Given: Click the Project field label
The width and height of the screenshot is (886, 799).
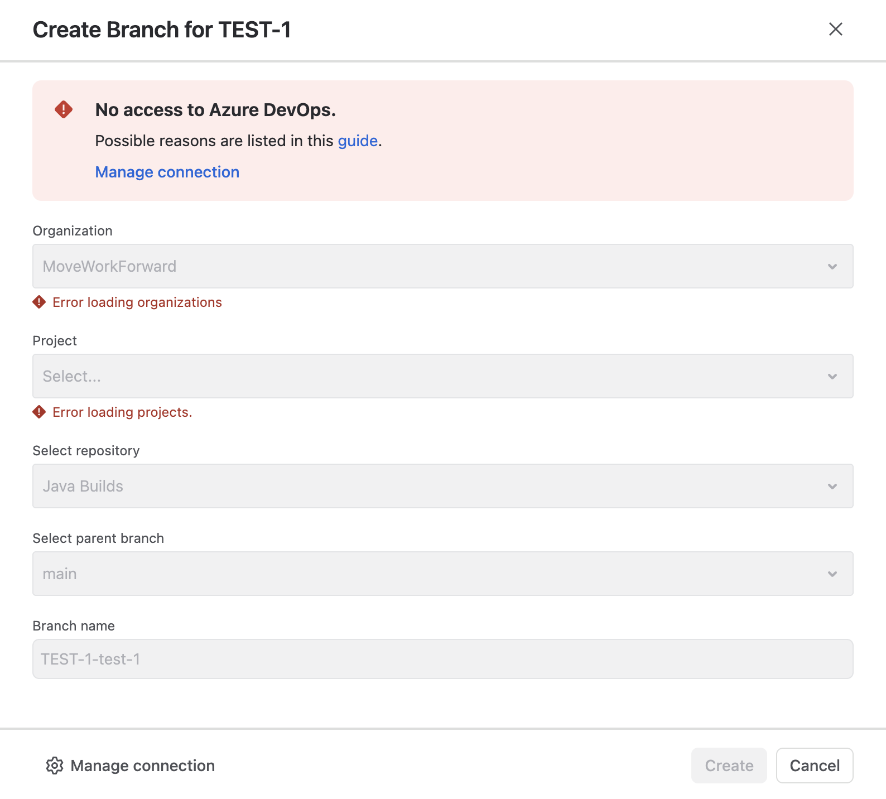Looking at the screenshot, I should (55, 341).
